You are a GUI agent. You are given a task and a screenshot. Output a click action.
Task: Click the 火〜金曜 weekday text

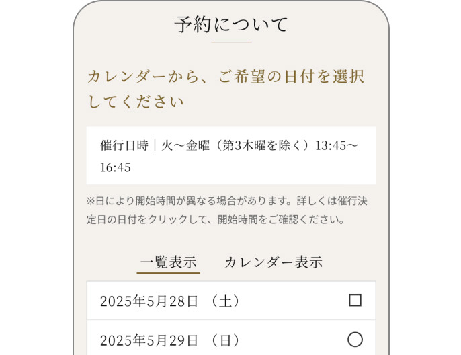181,146
